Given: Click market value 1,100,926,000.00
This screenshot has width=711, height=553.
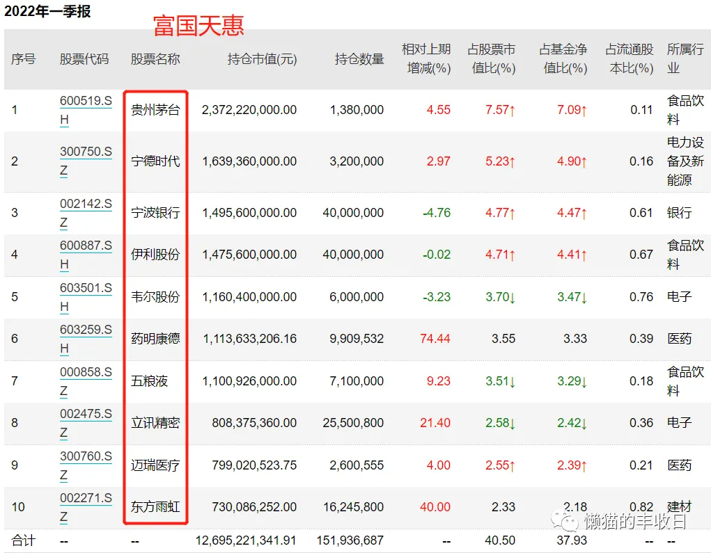Looking at the screenshot, I should coord(249,381).
